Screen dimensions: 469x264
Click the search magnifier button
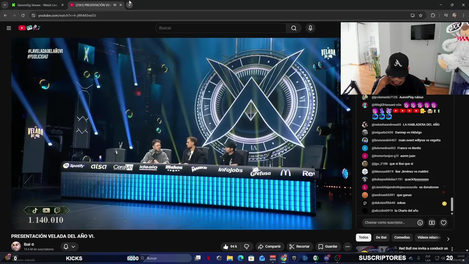(x=294, y=28)
